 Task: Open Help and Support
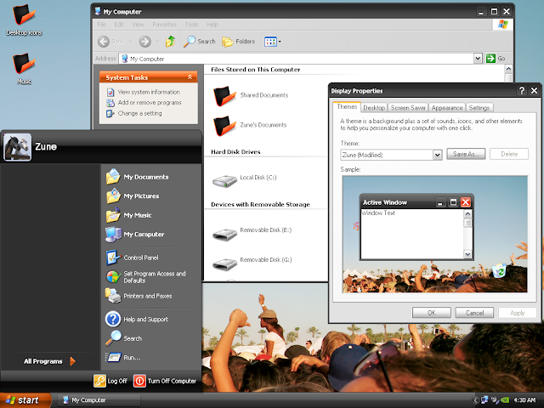137,320
